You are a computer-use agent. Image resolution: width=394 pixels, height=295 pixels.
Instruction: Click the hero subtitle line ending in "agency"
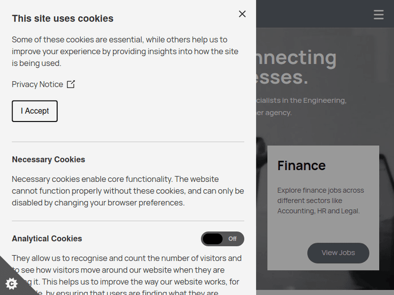[274, 113]
